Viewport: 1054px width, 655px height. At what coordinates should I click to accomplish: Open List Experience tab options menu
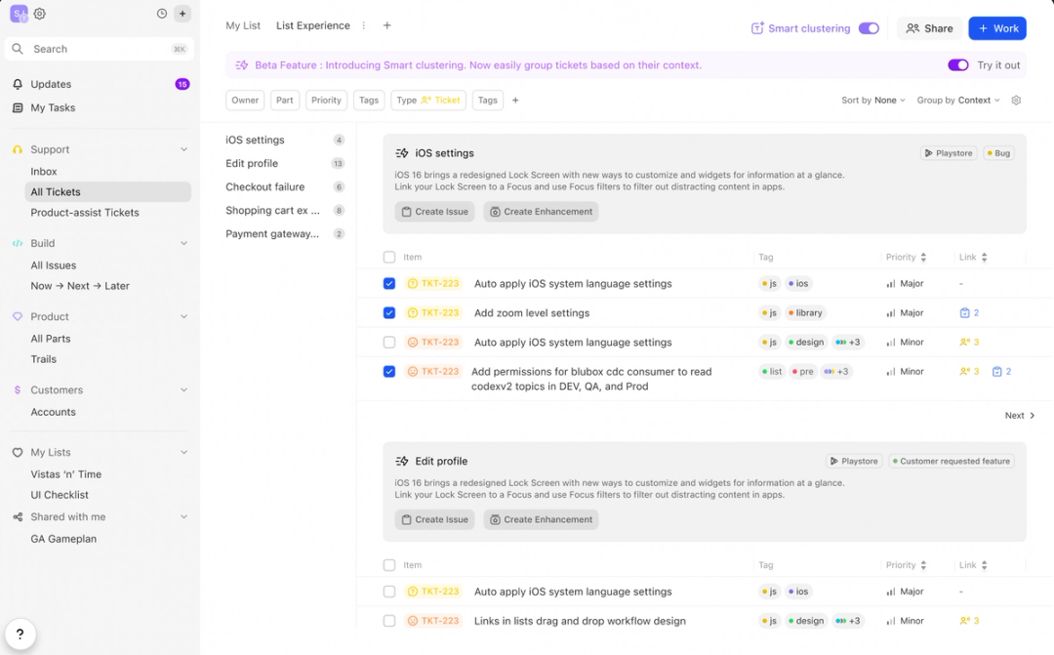point(364,25)
